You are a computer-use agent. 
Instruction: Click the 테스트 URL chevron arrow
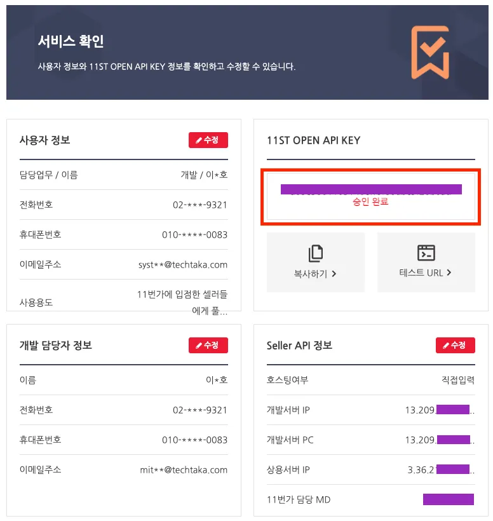(x=449, y=273)
